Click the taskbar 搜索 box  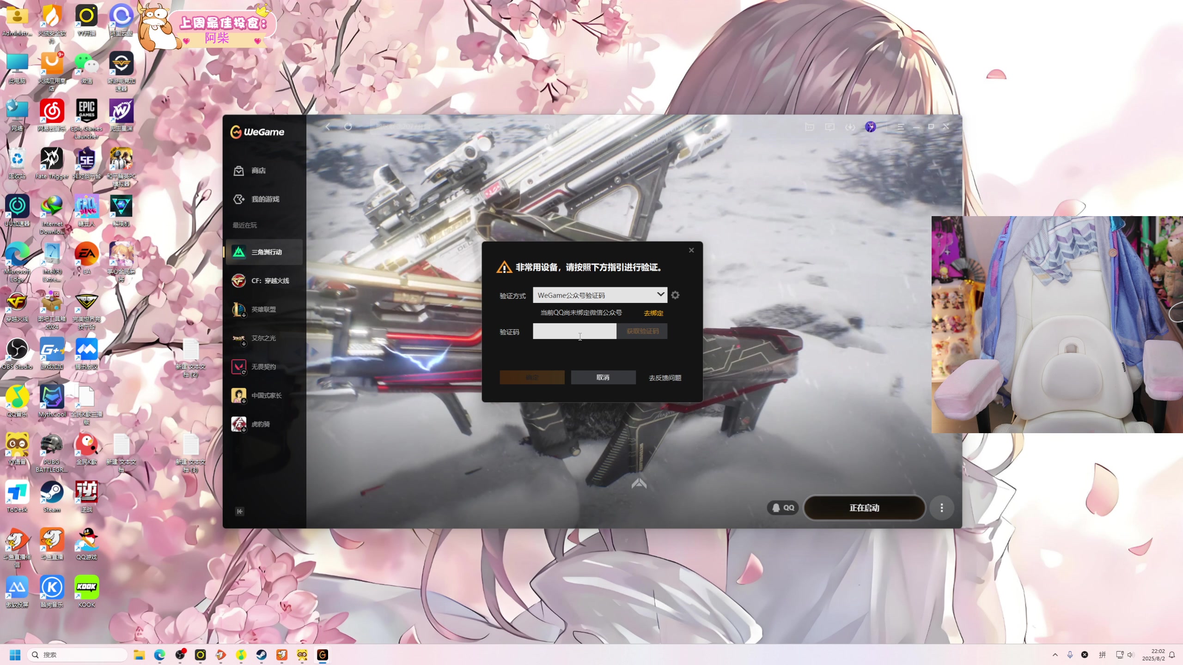pyautogui.click(x=77, y=655)
